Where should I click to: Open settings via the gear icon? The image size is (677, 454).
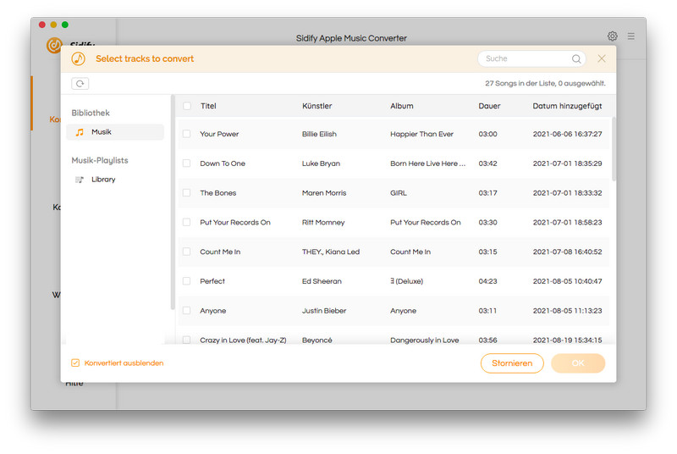point(613,36)
